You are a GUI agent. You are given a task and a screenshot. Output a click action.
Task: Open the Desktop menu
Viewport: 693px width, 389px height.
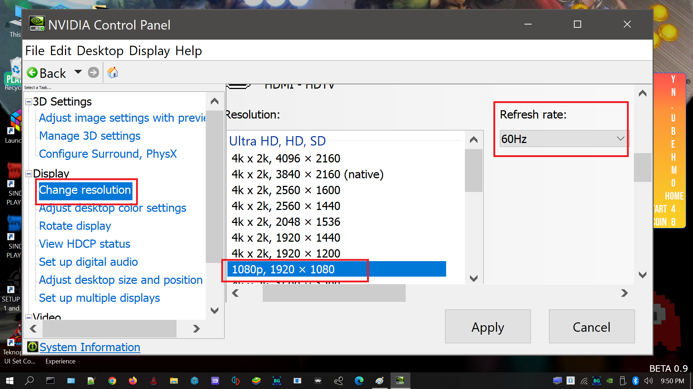coord(100,51)
